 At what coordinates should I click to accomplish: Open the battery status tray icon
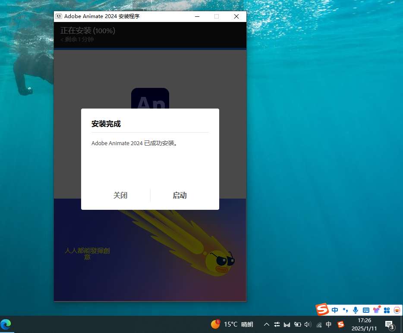point(297,324)
